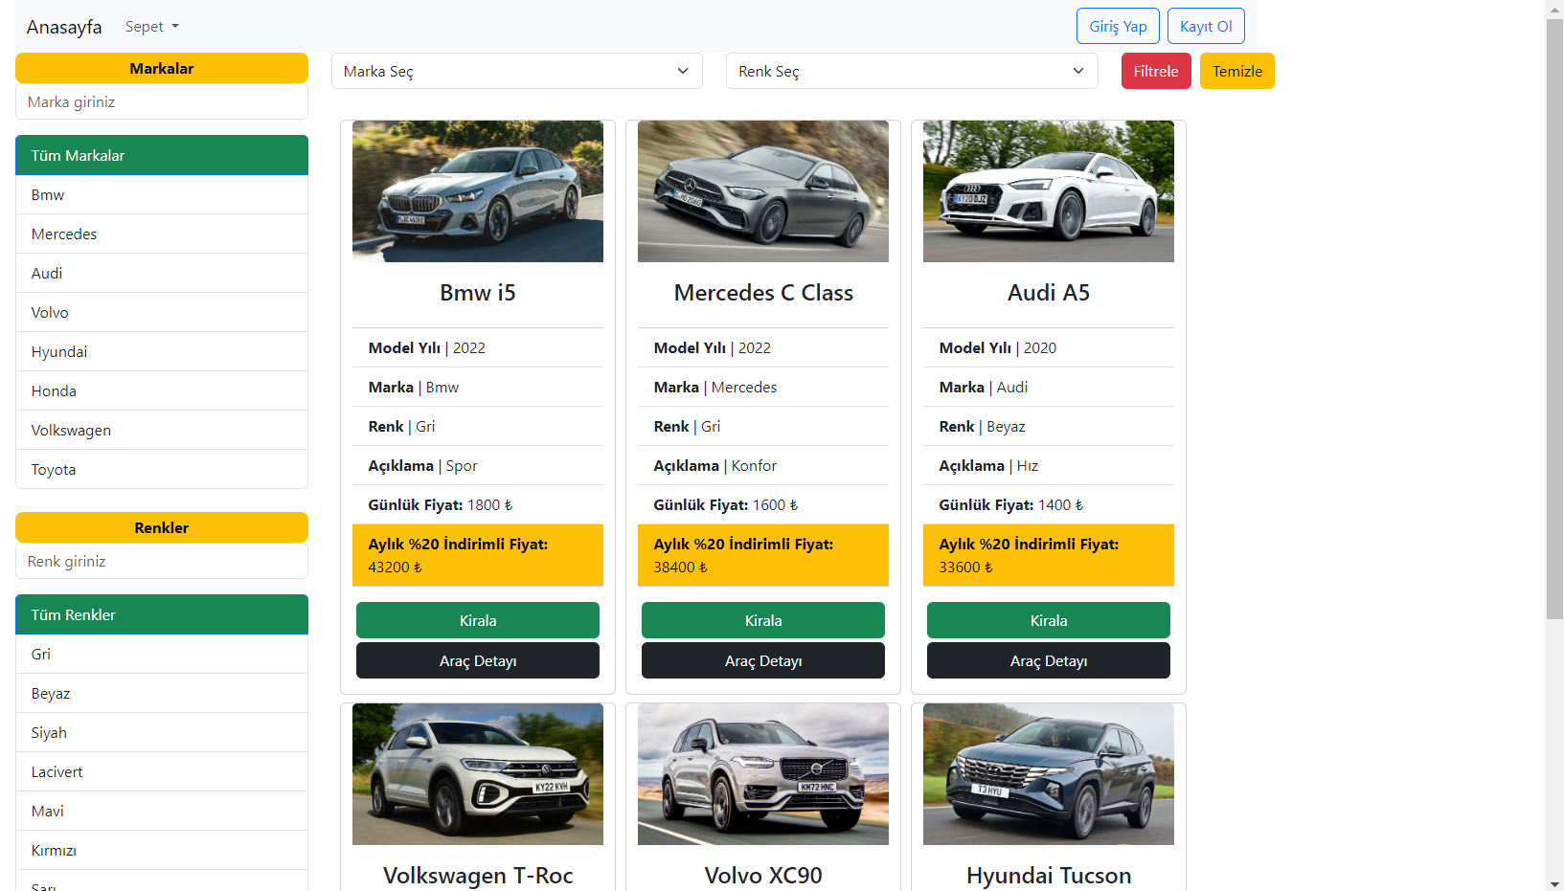Click the yellow Markalar header
The image size is (1564, 891).
point(162,68)
